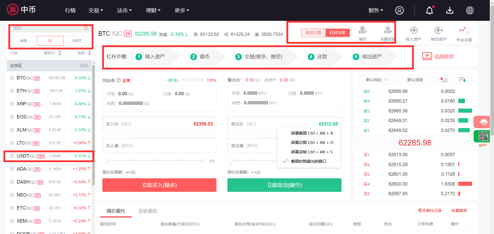The image size is (494, 234).
Task: Switch to 历史委托 tab
Action: tap(148, 211)
